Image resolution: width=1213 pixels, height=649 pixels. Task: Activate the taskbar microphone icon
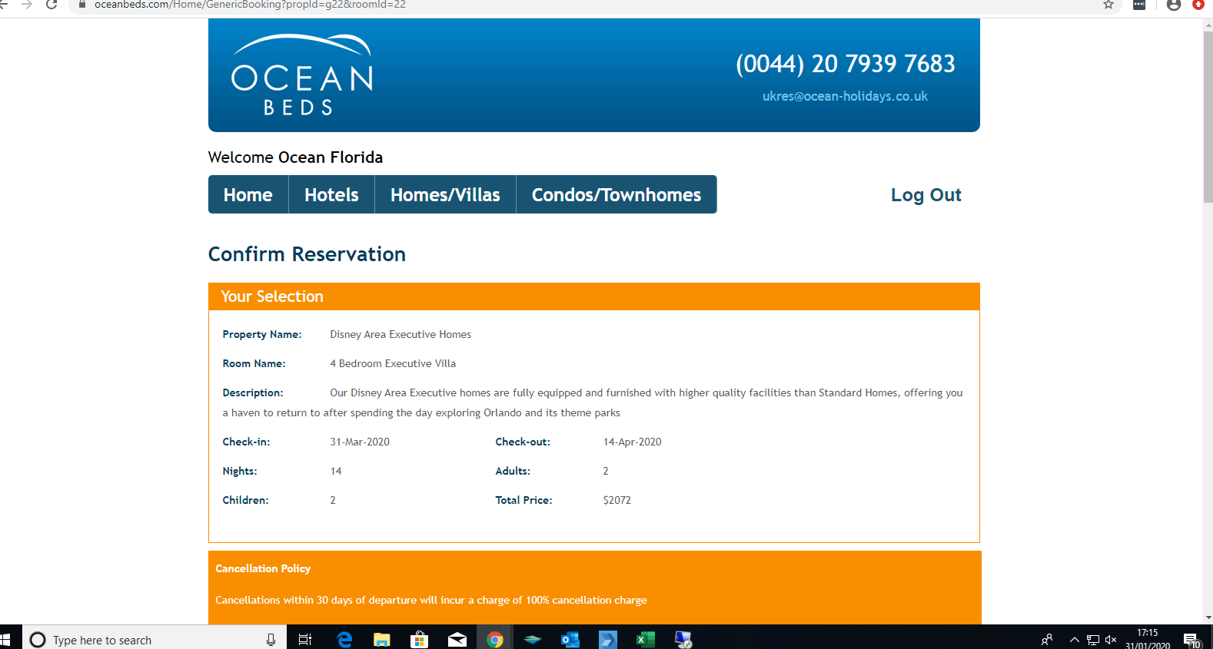[271, 640]
